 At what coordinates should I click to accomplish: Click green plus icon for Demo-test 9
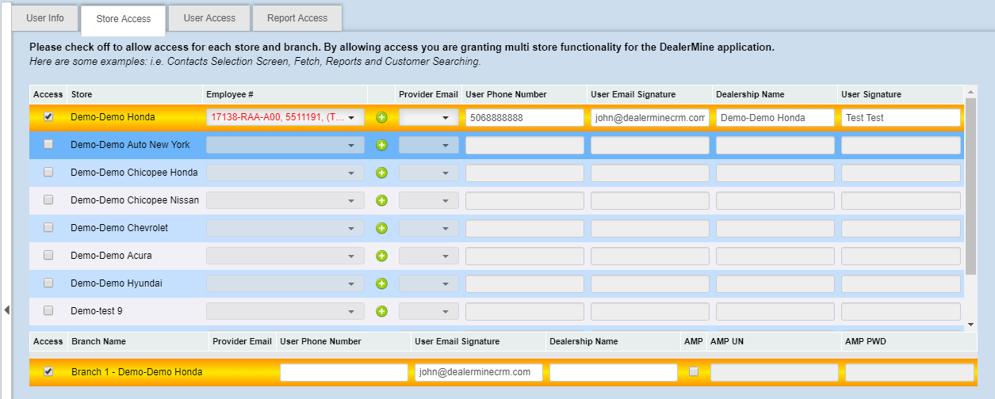[x=381, y=311]
